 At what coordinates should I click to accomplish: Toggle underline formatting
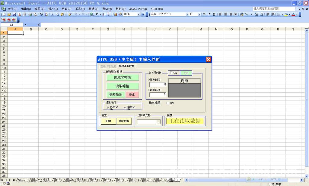tap(214, 14)
